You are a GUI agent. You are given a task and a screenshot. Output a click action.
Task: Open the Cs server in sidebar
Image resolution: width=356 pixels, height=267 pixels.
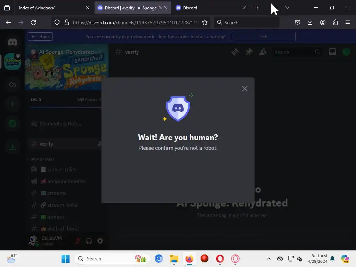(13, 84)
